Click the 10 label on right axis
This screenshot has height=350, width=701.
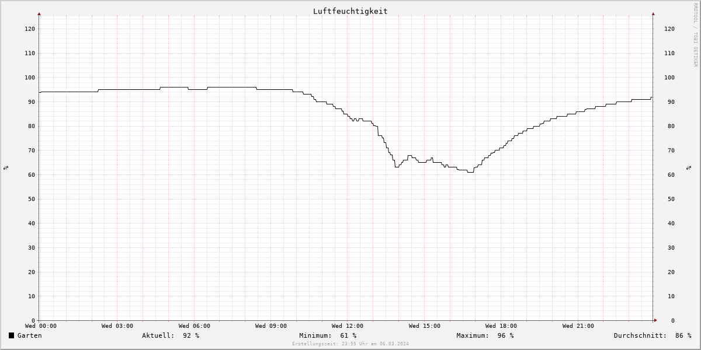click(x=671, y=296)
